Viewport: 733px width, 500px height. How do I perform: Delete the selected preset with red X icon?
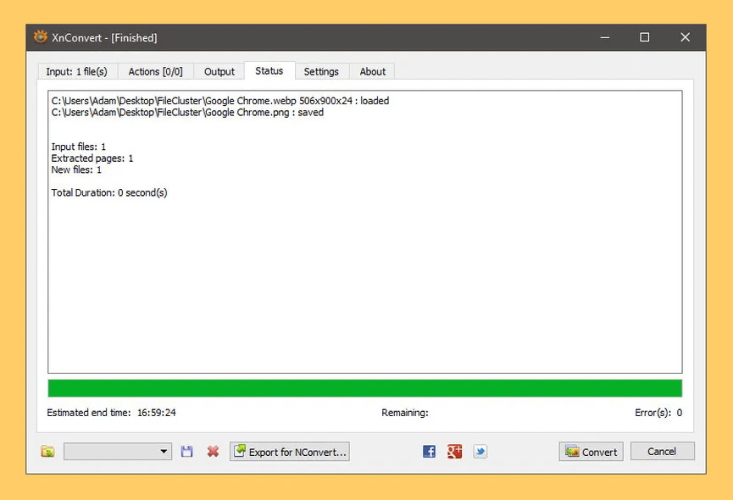211,451
